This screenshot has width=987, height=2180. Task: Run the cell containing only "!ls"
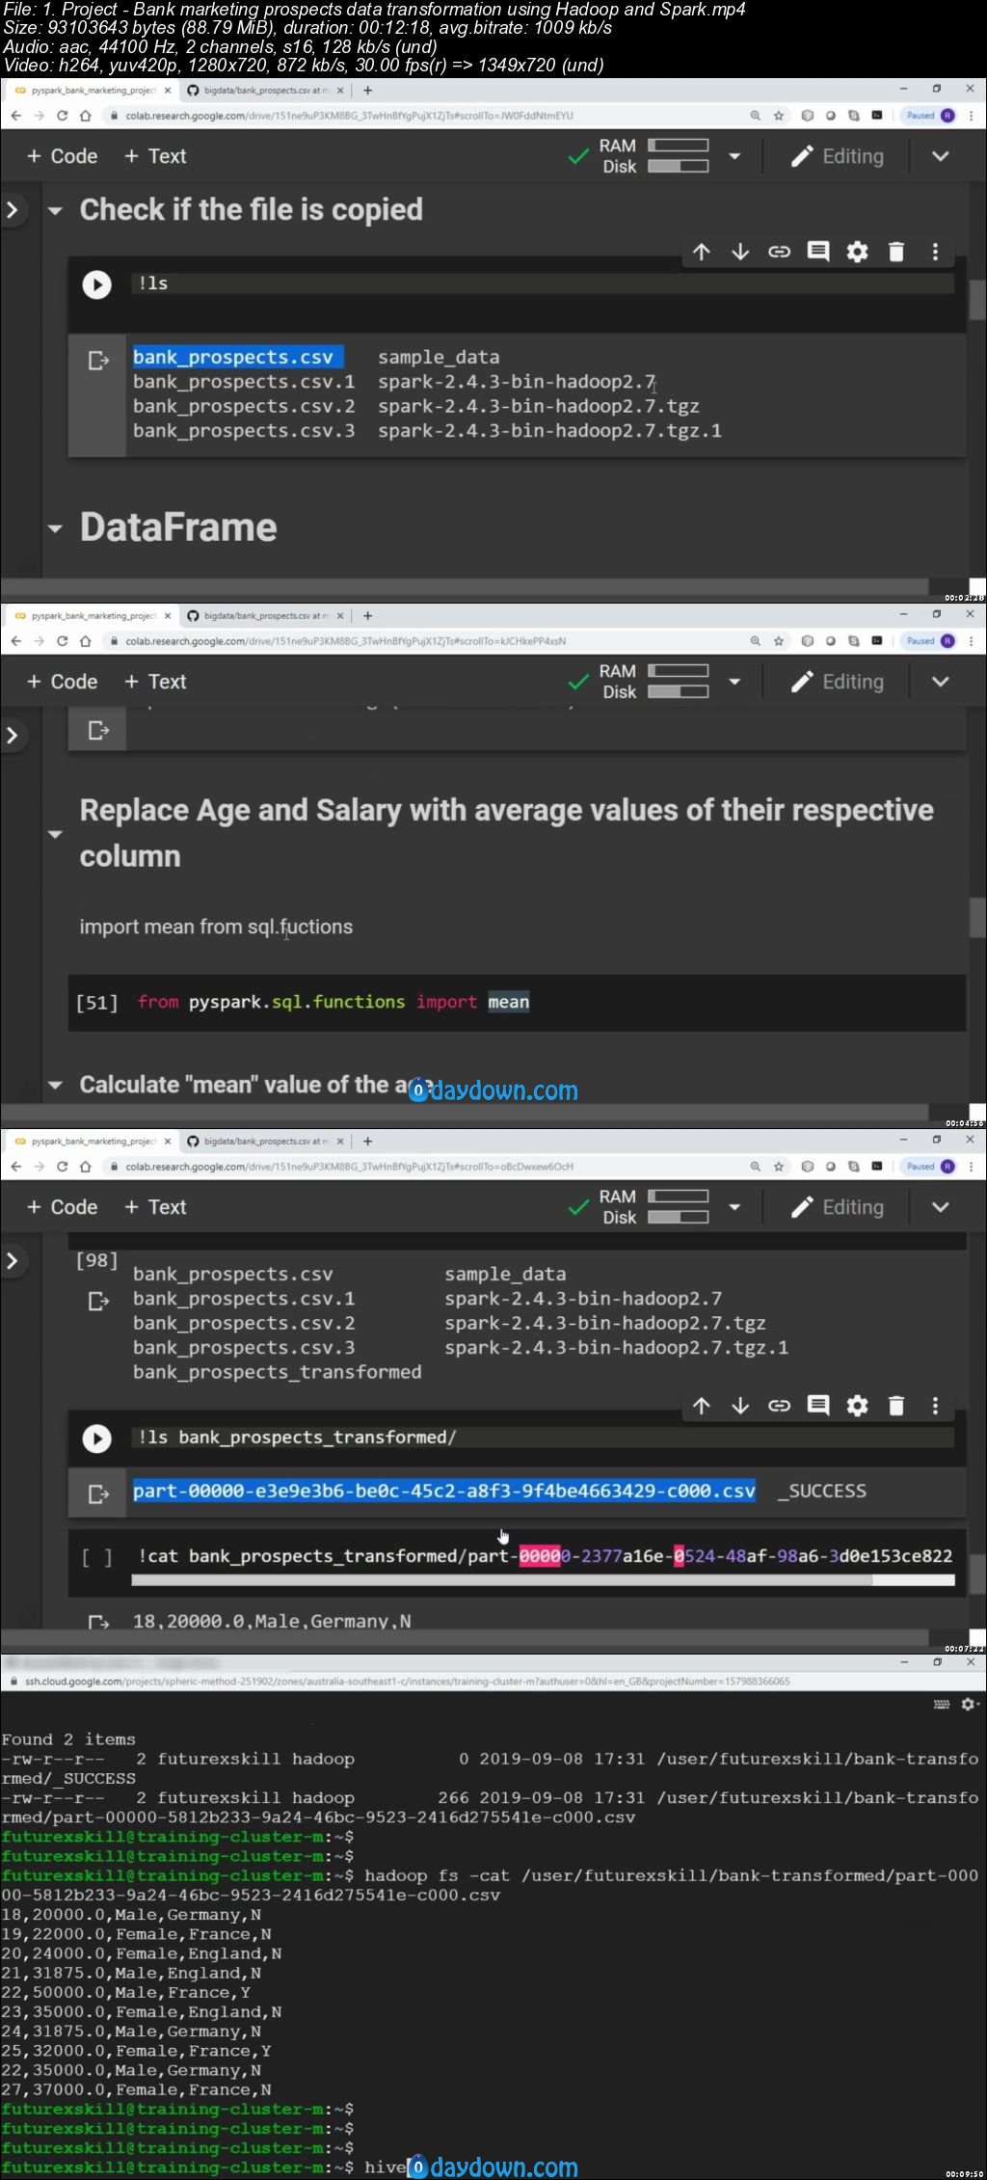pos(96,284)
